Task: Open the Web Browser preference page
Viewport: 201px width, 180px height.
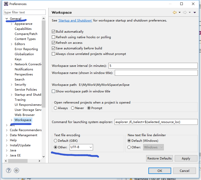Action: click(x=25, y=115)
